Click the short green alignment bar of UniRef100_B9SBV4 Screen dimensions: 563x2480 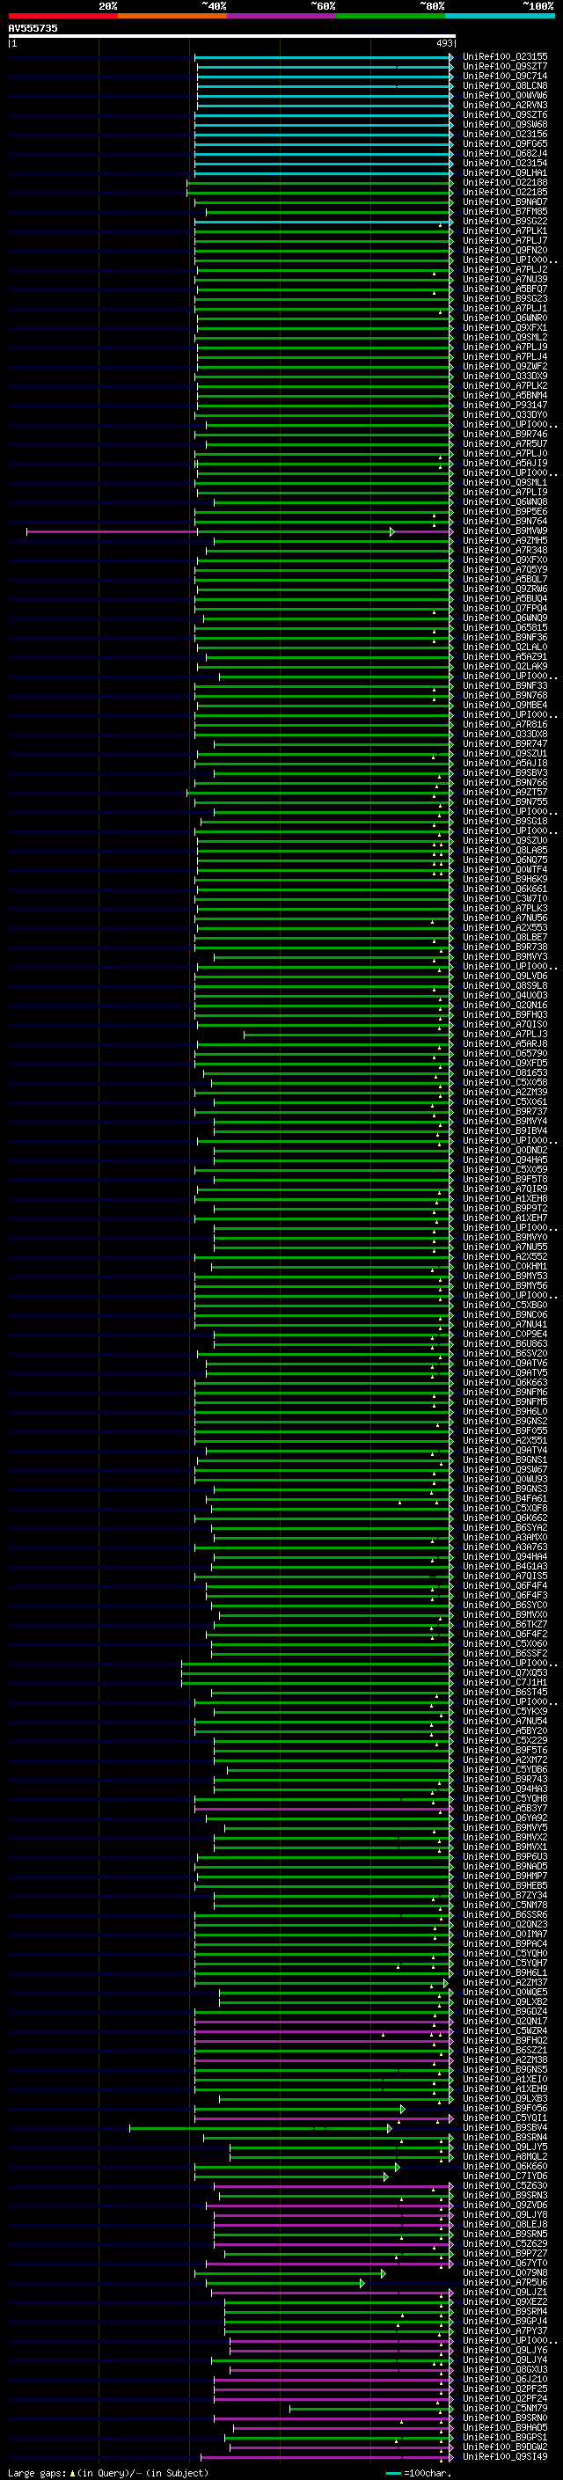coord(260,2129)
